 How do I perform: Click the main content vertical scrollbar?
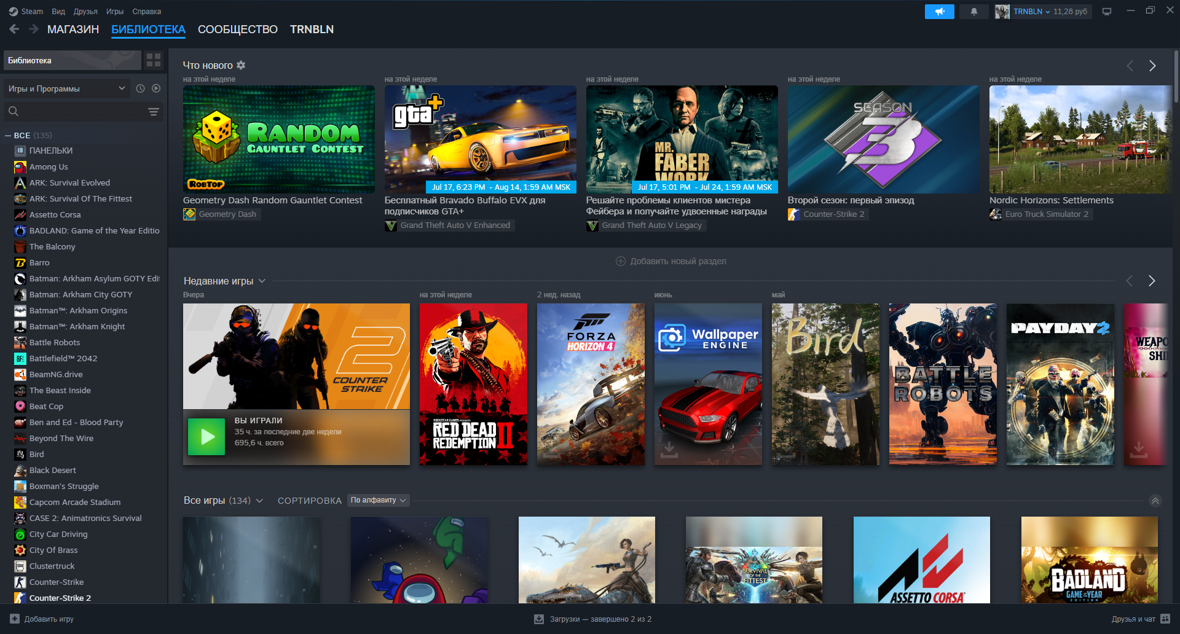tap(1176, 77)
